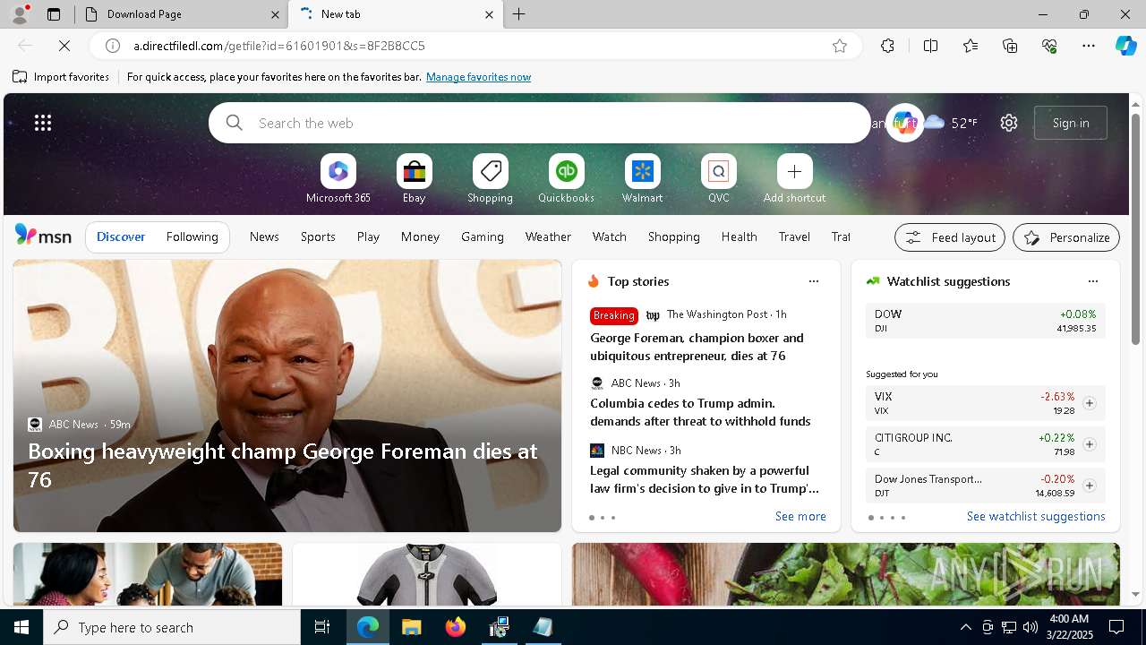The height and width of the screenshot is (645, 1146).
Task: Open the DOW index row
Action: [x=985, y=321]
